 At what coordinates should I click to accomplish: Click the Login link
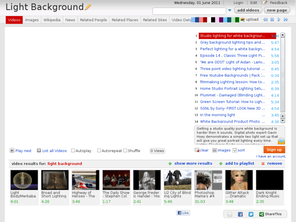pos(238,2)
